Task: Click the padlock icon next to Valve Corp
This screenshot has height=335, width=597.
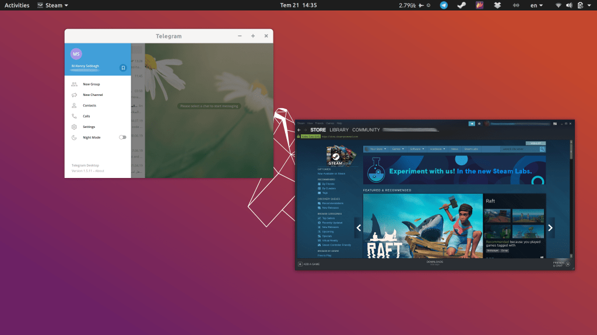Action: (x=300, y=136)
